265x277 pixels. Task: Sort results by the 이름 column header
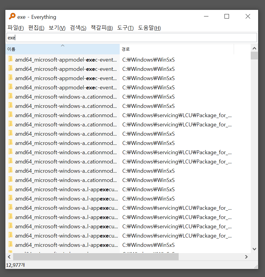tap(63, 49)
